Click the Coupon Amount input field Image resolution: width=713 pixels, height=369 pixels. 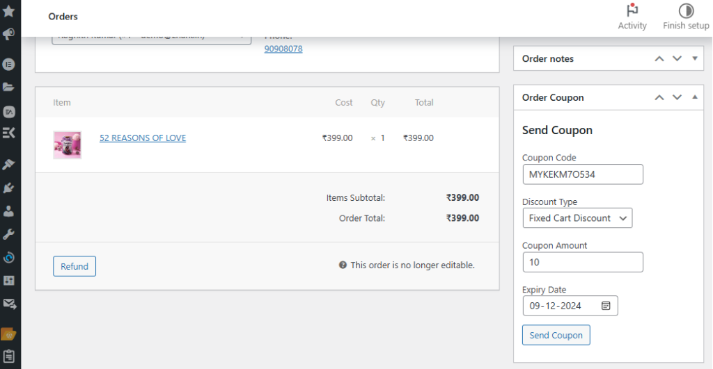(582, 262)
